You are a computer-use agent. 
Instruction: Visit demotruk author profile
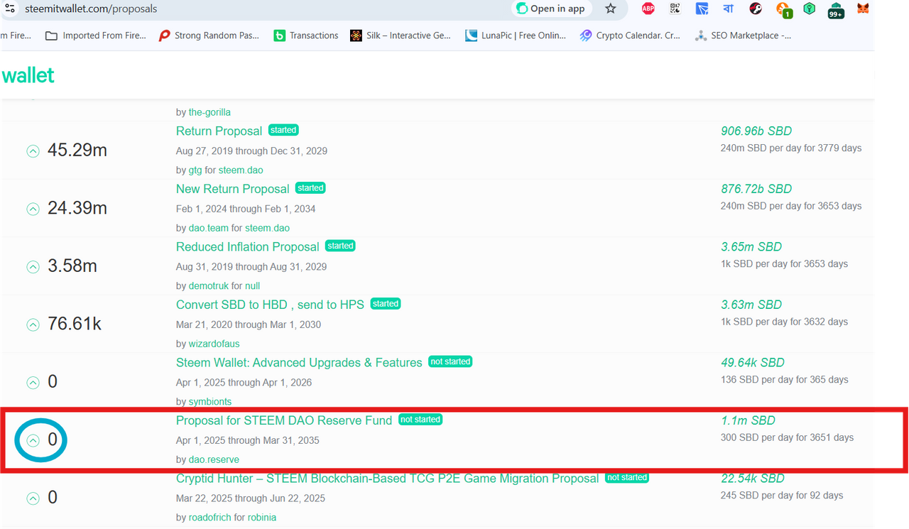coord(209,286)
